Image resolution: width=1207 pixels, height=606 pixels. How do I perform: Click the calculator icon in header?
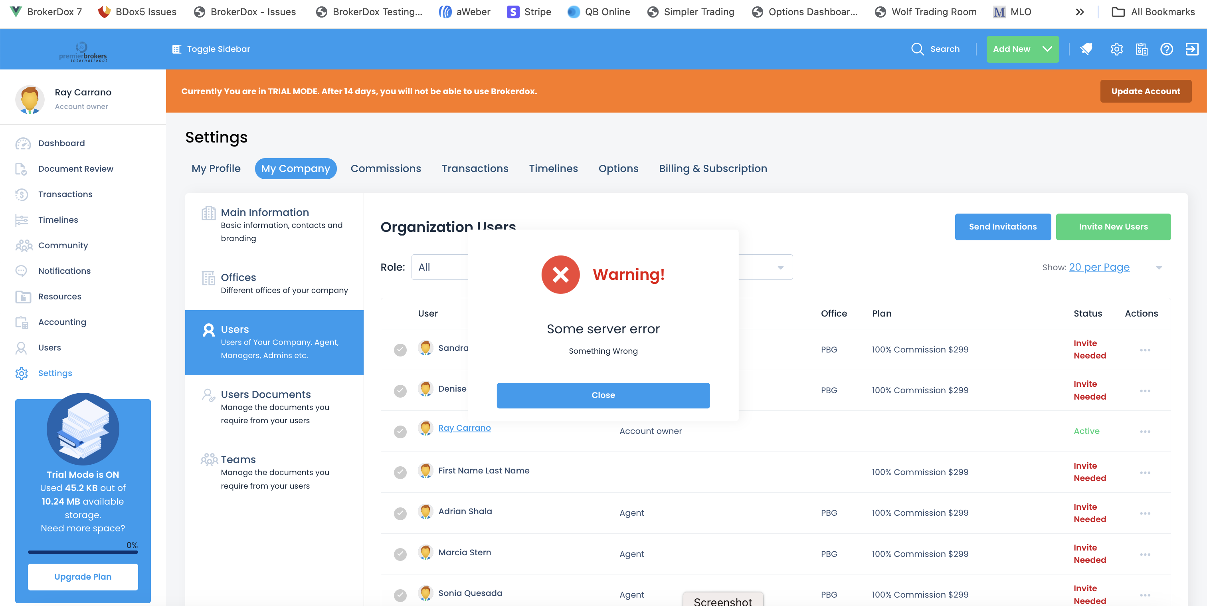click(1142, 49)
